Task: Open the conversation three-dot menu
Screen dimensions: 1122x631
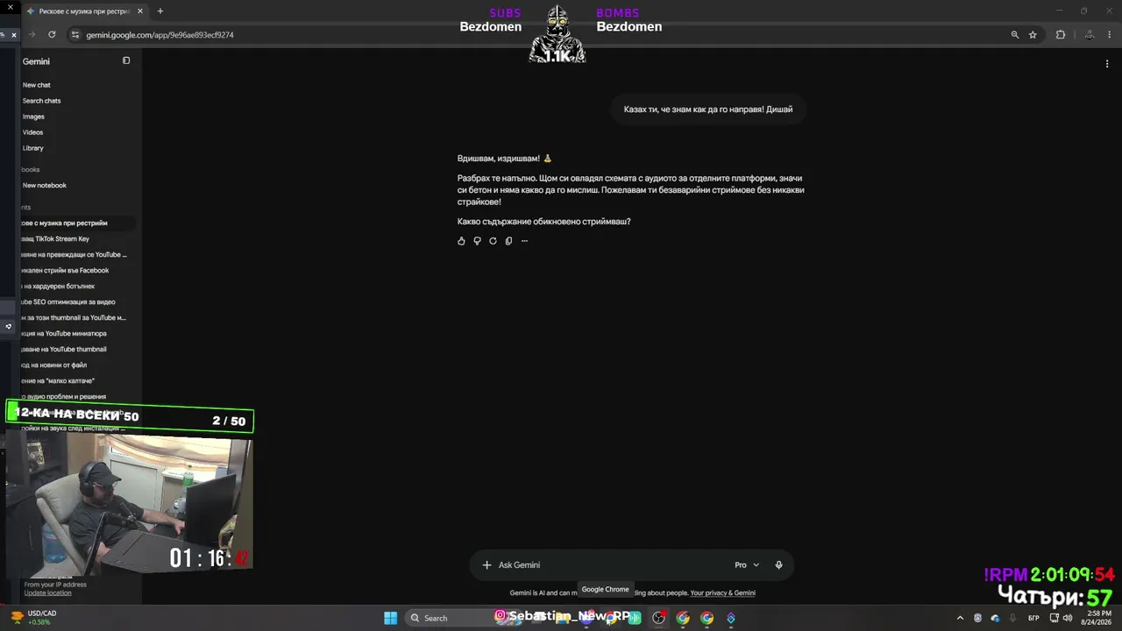Action: (1107, 63)
